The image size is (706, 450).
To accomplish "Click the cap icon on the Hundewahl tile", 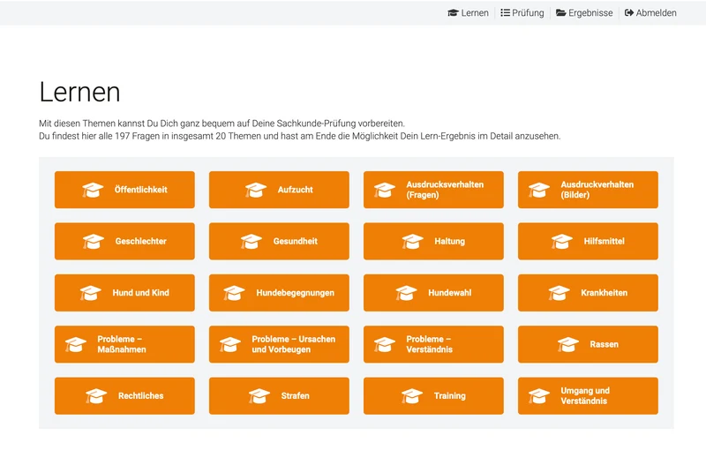I will click(406, 293).
